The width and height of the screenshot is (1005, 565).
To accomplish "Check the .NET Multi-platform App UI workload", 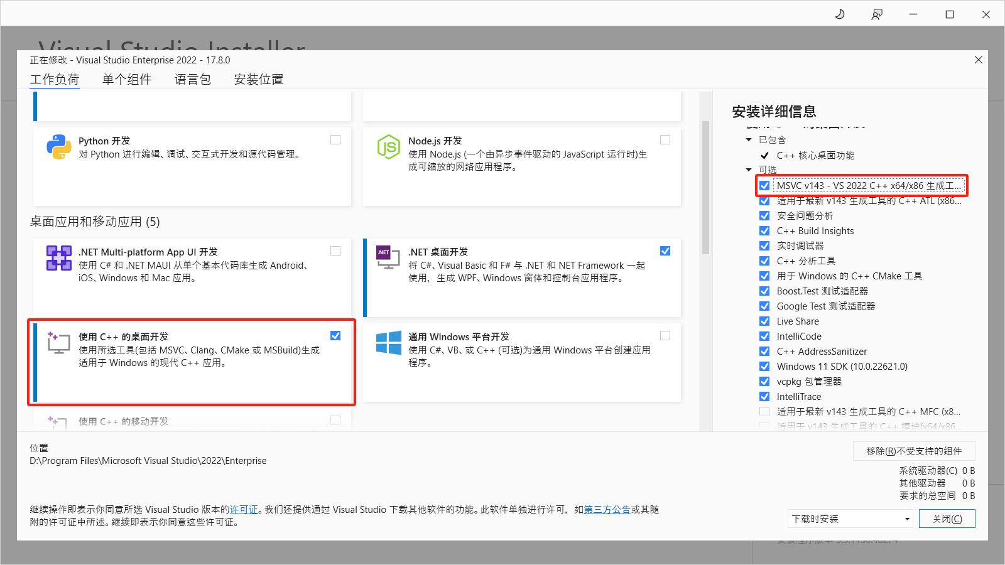I will pos(335,250).
